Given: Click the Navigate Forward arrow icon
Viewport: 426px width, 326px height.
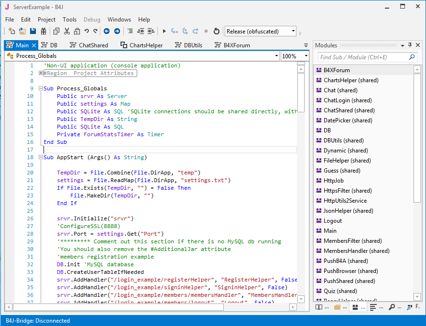Looking at the screenshot, I should (x=116, y=32).
